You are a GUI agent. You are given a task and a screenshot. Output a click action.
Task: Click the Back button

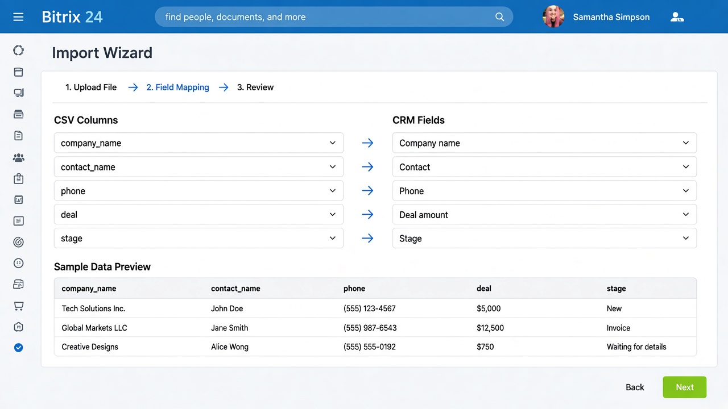click(635, 387)
